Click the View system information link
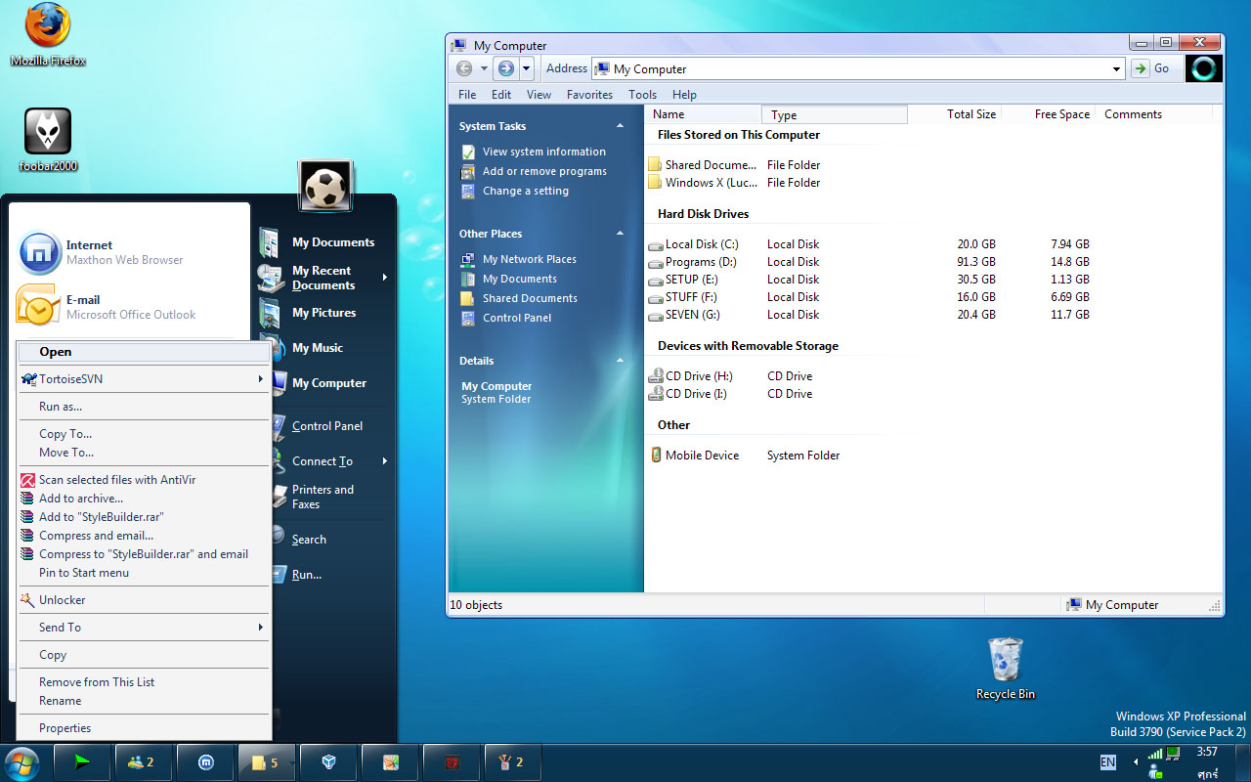 pyautogui.click(x=543, y=152)
